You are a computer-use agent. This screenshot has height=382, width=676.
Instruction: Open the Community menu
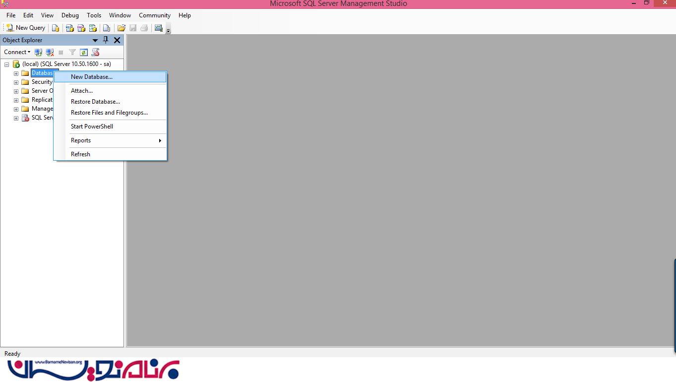click(155, 15)
